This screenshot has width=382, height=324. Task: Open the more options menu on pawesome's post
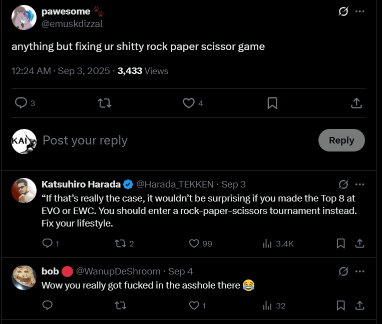pyautogui.click(x=359, y=11)
